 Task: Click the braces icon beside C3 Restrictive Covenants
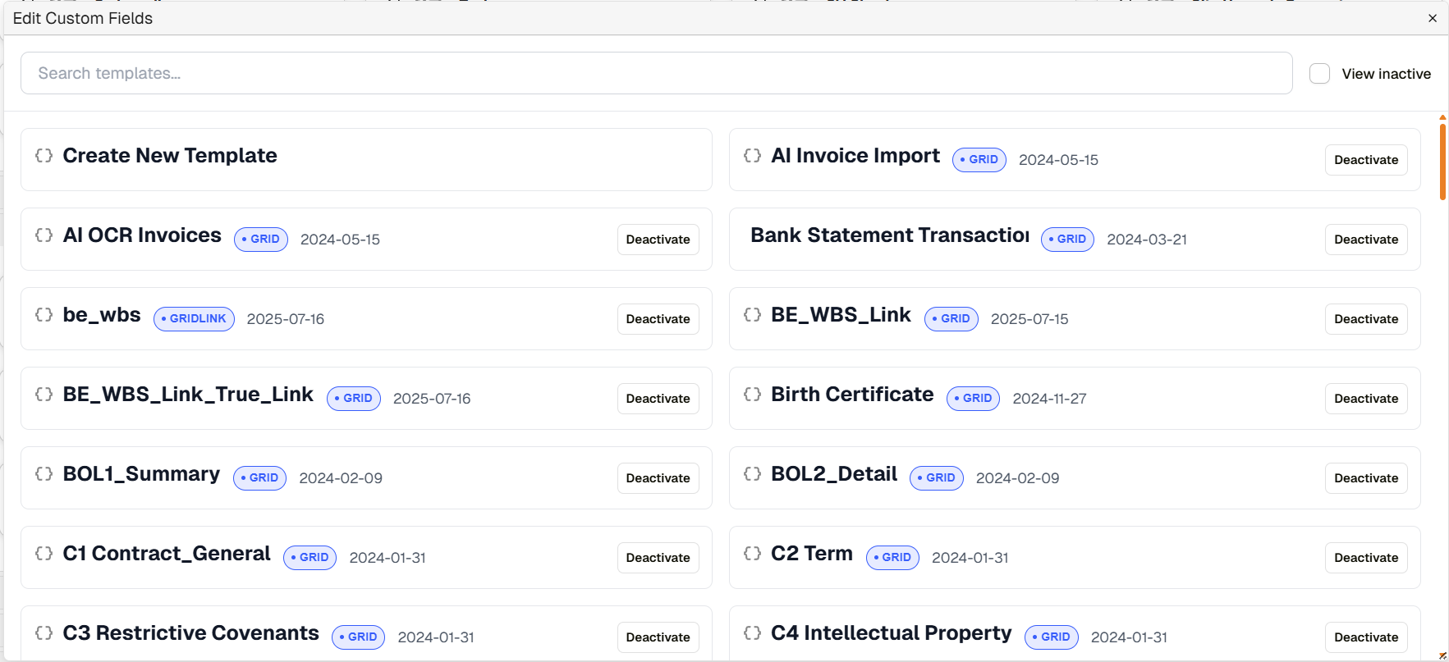tap(44, 633)
